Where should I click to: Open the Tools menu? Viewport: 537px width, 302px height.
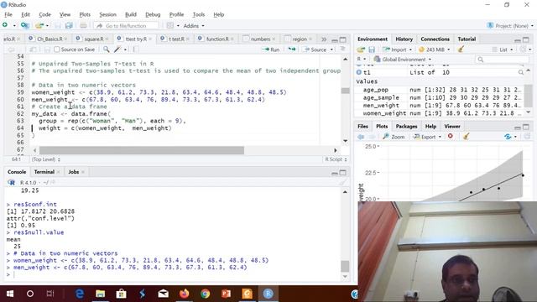[199, 14]
